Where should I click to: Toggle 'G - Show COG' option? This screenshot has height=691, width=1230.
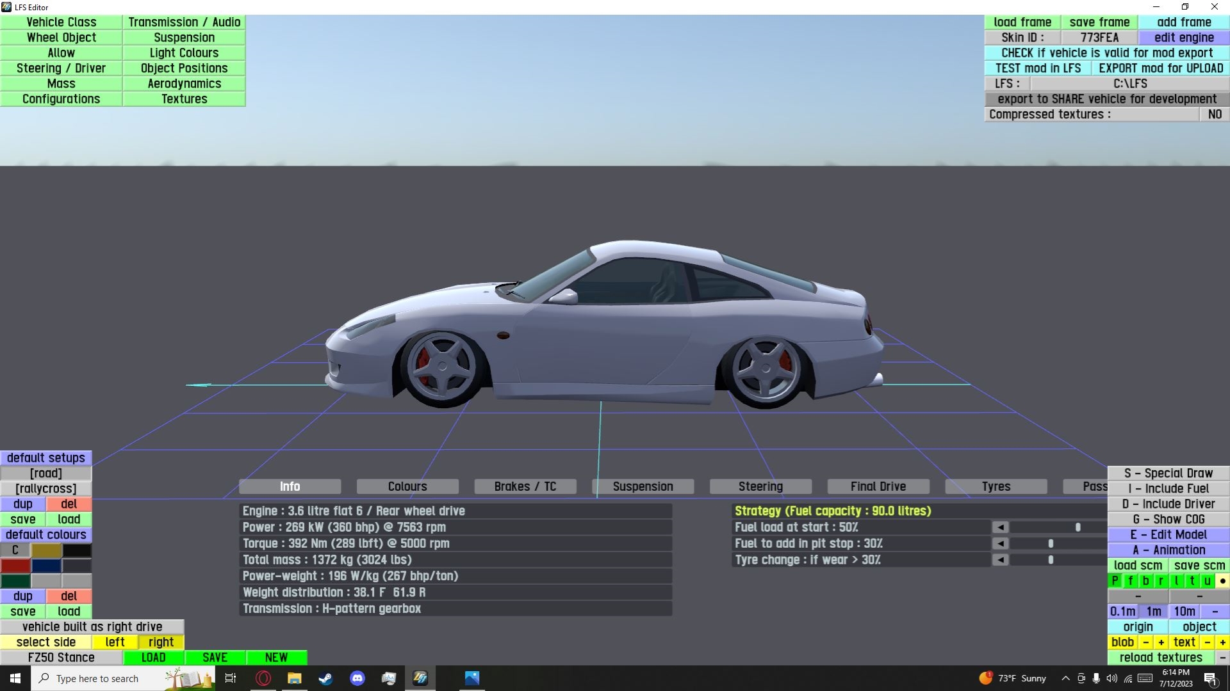click(x=1168, y=520)
